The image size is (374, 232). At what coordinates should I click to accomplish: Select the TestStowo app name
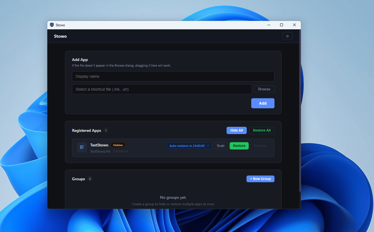coord(99,145)
